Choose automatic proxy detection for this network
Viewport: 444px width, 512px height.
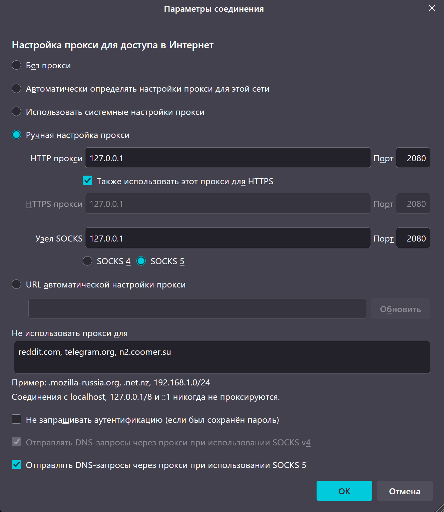[x=16, y=89]
